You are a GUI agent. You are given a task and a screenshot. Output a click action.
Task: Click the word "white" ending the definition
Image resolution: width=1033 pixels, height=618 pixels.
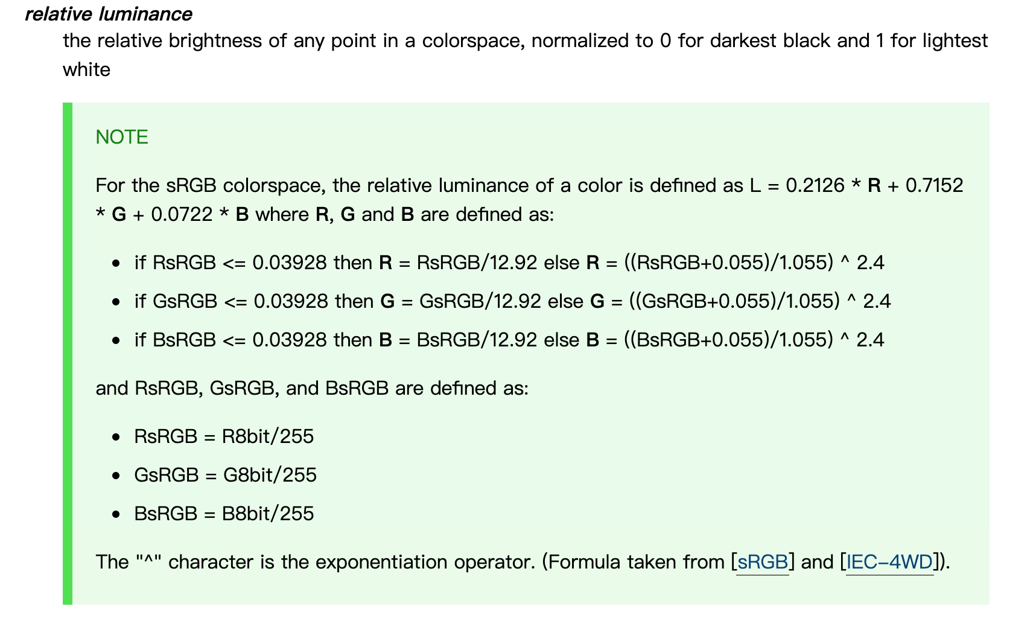click(86, 69)
